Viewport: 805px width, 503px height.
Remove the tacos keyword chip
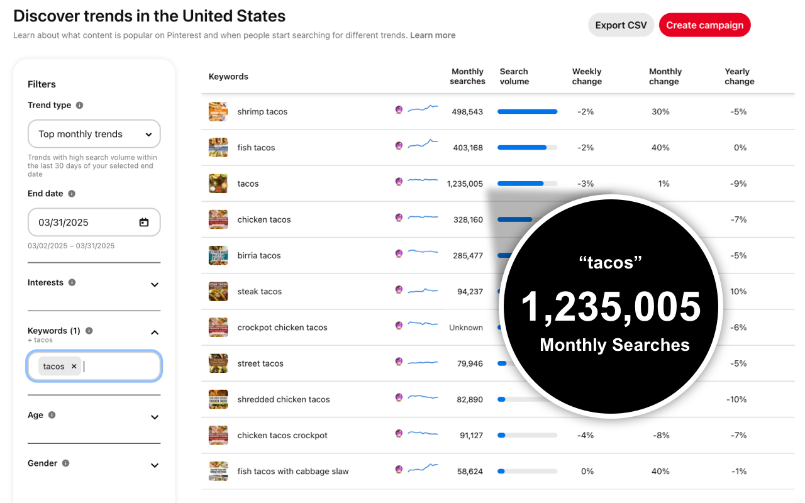[74, 366]
